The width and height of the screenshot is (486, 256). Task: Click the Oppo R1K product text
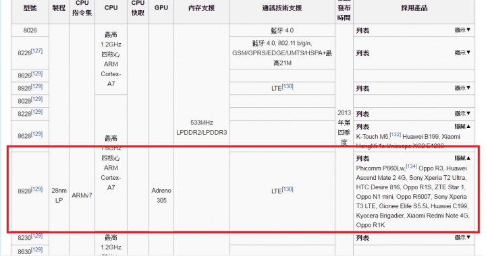click(x=371, y=225)
